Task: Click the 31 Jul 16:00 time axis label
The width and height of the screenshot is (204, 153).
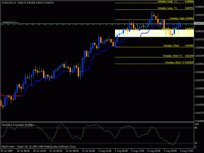Action: (88, 151)
